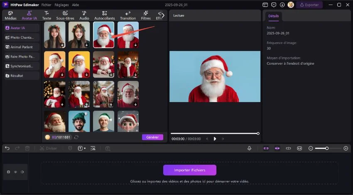Image resolution: width=353 pixels, height=195 pixels.
Task: Open the window layout switcher icon
Action: coord(265,5)
